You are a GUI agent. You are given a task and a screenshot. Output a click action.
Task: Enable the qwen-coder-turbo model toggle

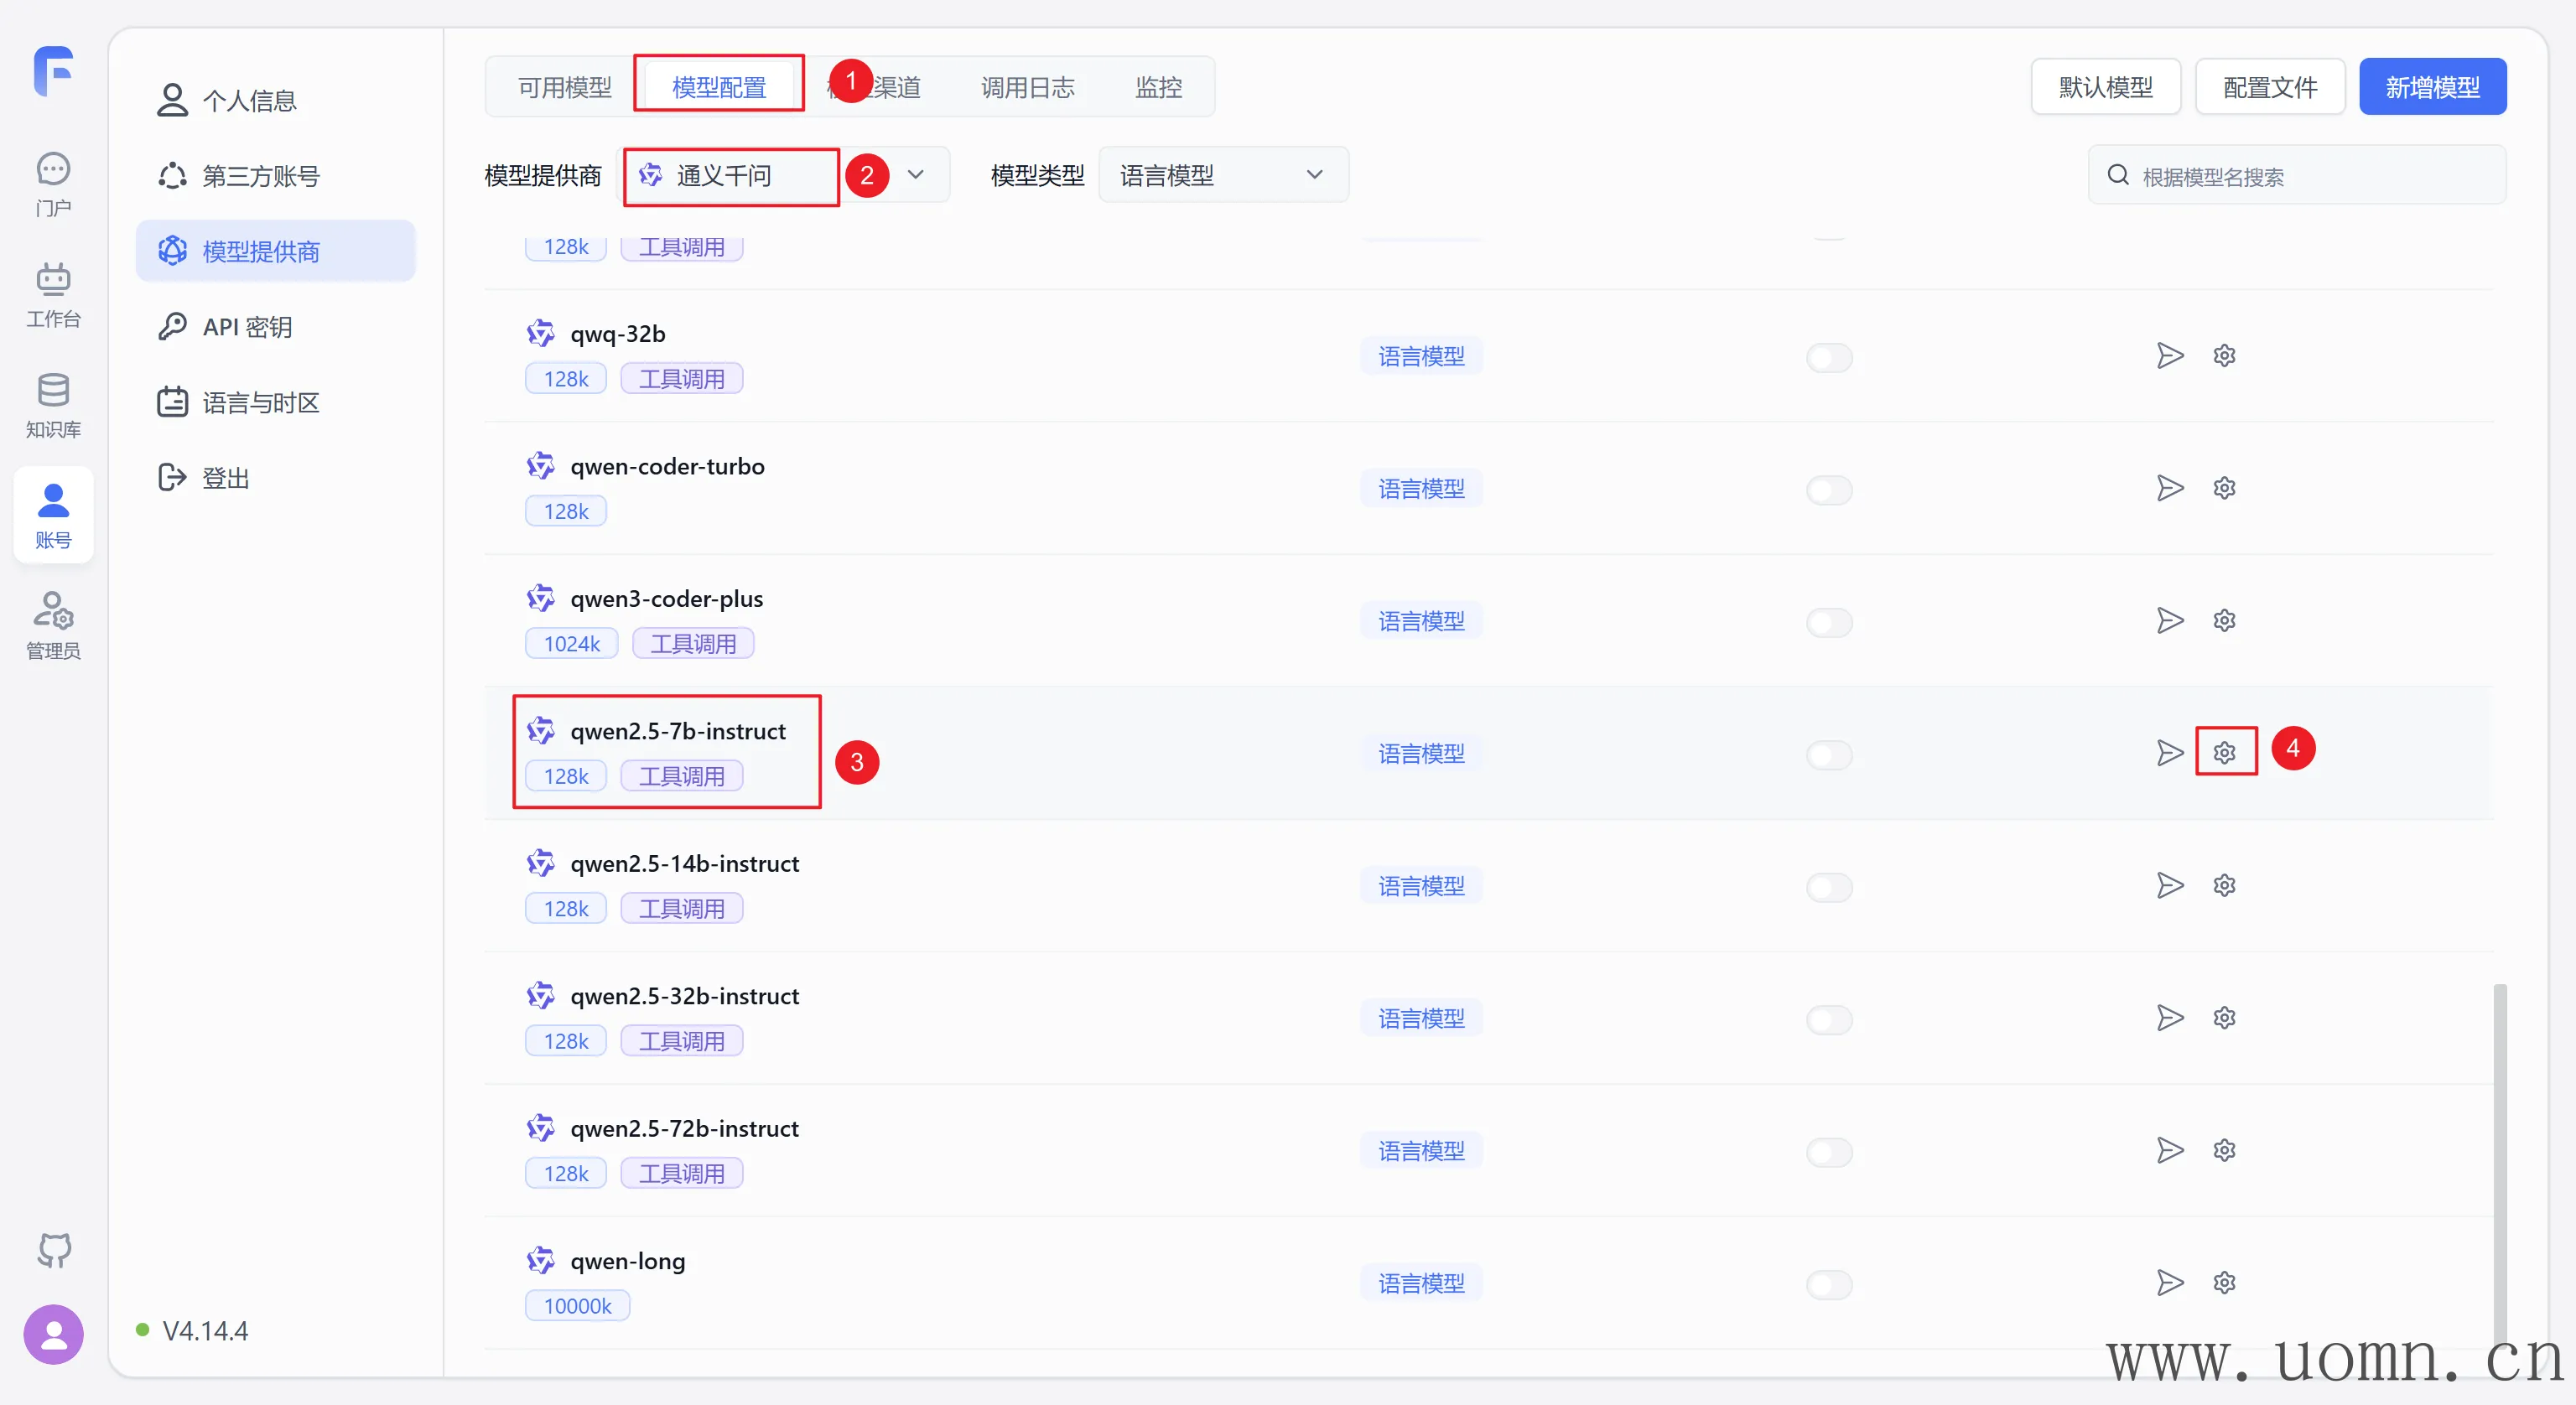(x=1829, y=490)
